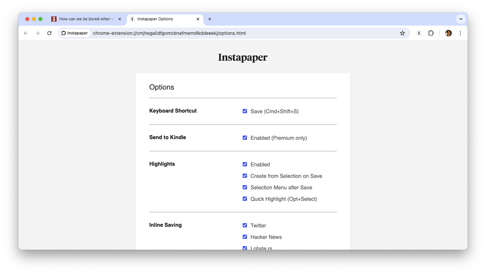The image size is (486, 274).
Task: Toggle the Twitter inline saving checkbox
Action: tap(245, 225)
